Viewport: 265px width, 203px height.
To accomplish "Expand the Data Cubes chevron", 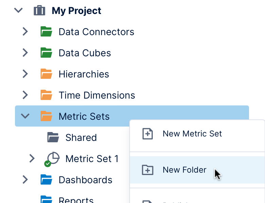I will (25, 53).
